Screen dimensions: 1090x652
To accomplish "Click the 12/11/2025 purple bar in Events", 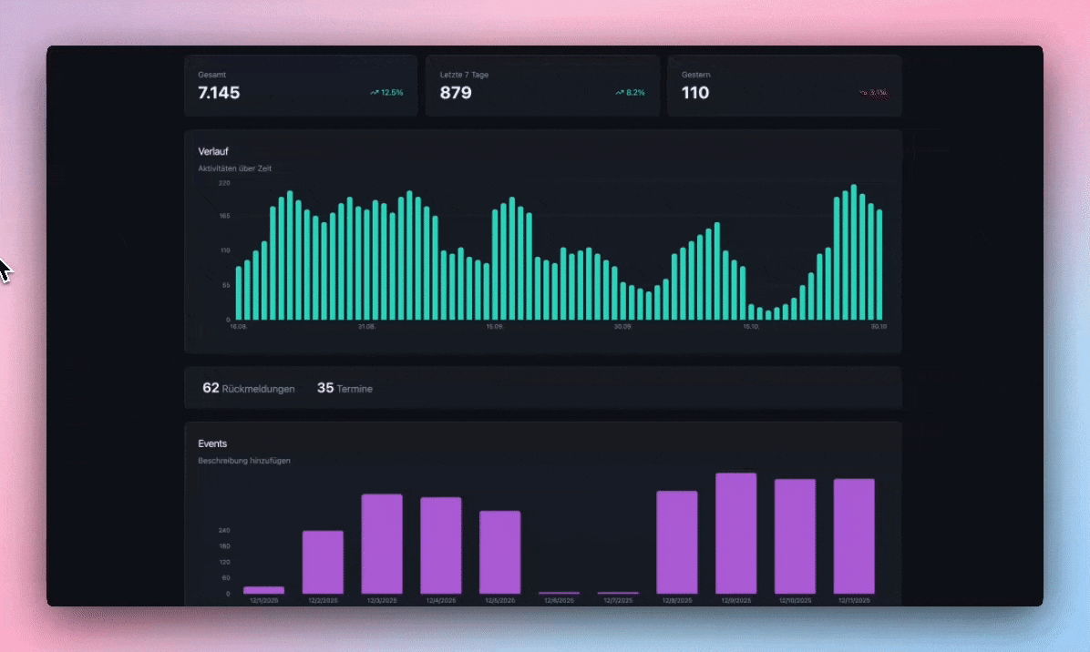I will [854, 536].
